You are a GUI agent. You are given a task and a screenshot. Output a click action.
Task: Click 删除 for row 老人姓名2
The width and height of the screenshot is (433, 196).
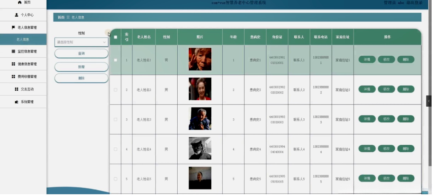[x=406, y=89]
